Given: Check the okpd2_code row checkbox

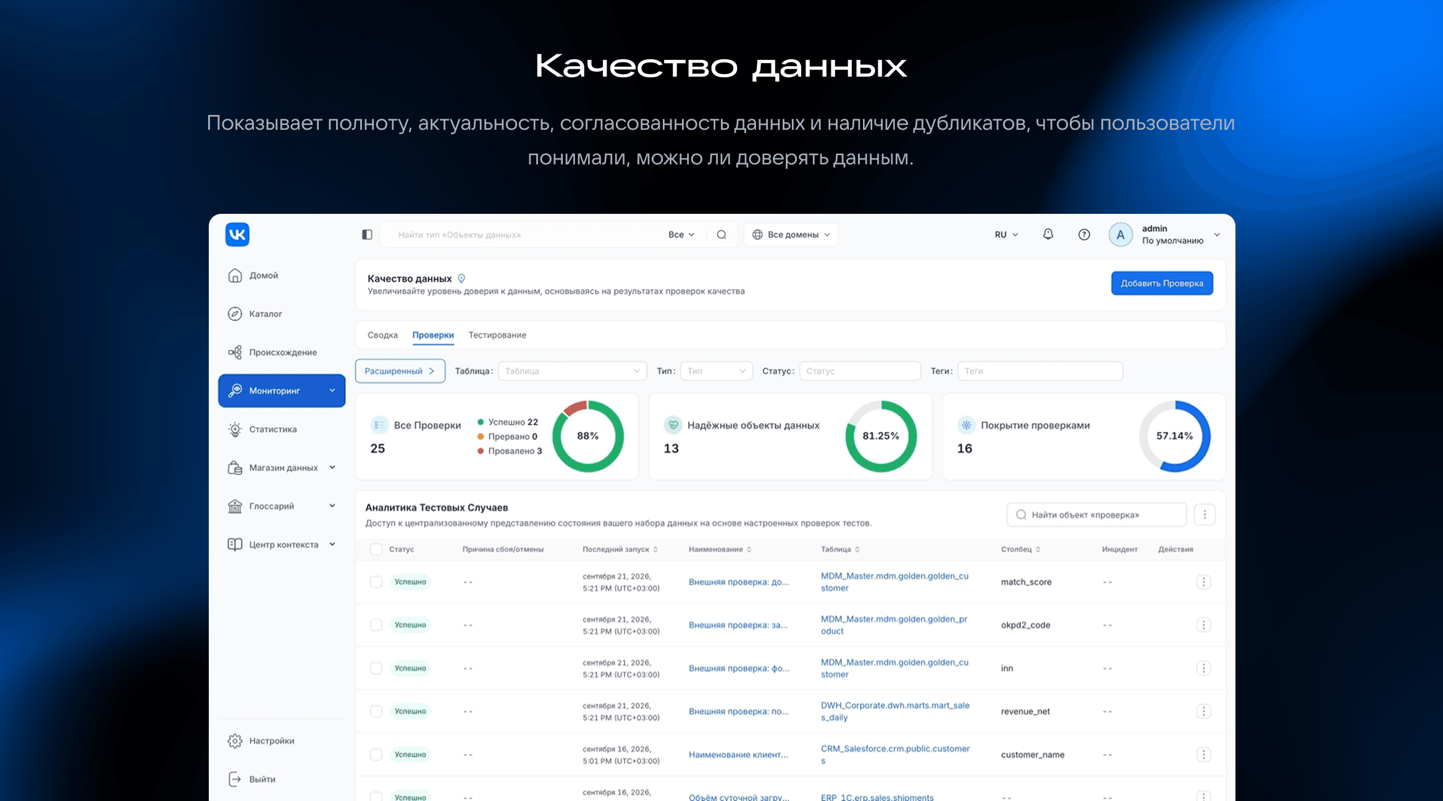Looking at the screenshot, I should [x=376, y=625].
